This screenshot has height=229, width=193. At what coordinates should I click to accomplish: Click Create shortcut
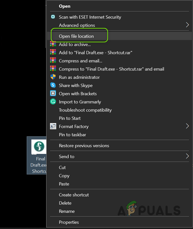coord(74,195)
